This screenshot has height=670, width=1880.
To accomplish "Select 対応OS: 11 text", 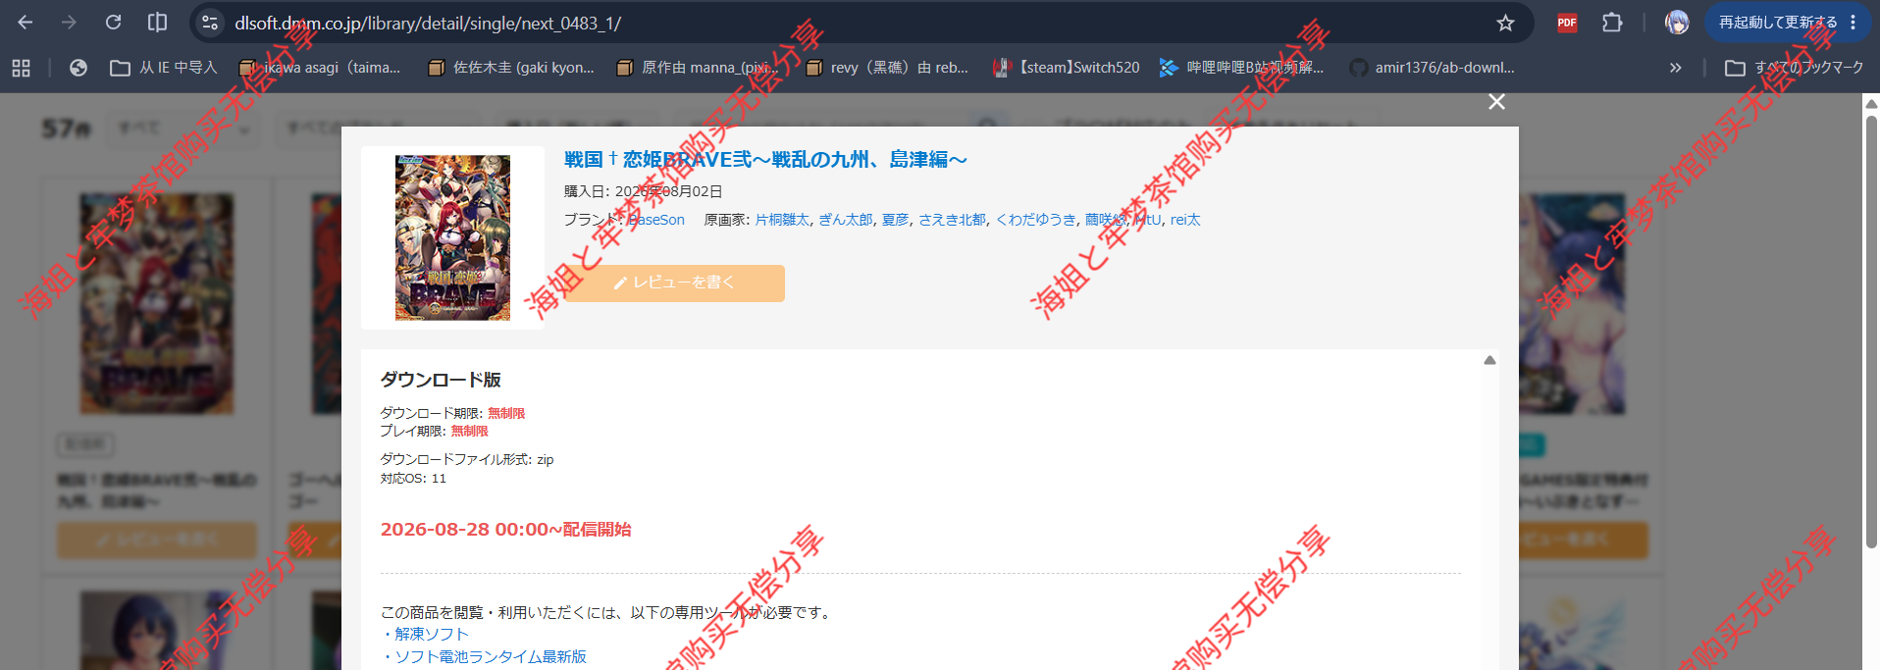I will point(413,479).
